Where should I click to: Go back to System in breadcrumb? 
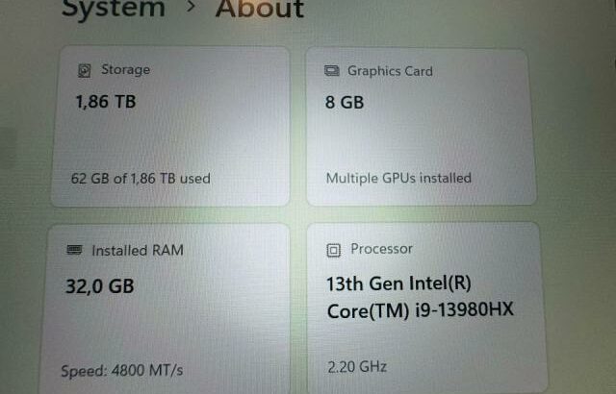tap(114, 9)
